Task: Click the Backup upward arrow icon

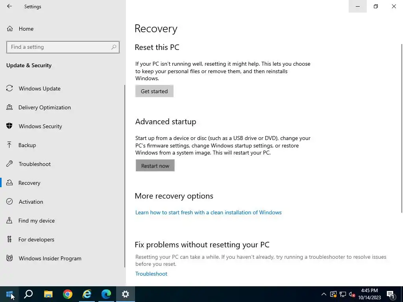Action: click(x=9, y=145)
